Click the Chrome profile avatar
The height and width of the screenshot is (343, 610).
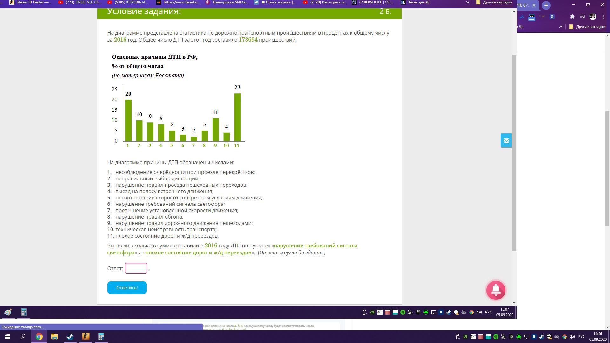tap(593, 17)
